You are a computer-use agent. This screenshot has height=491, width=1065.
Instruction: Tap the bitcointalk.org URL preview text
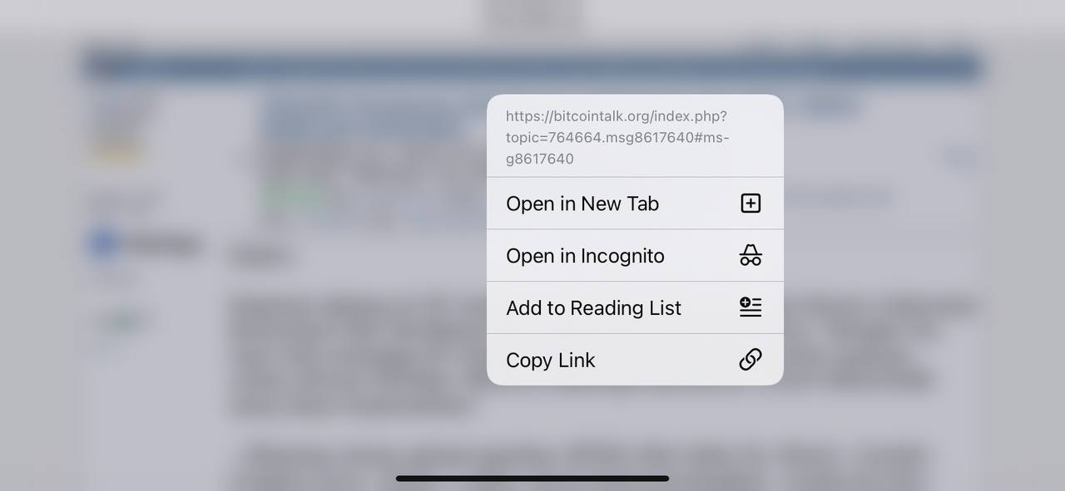pyautogui.click(x=617, y=137)
